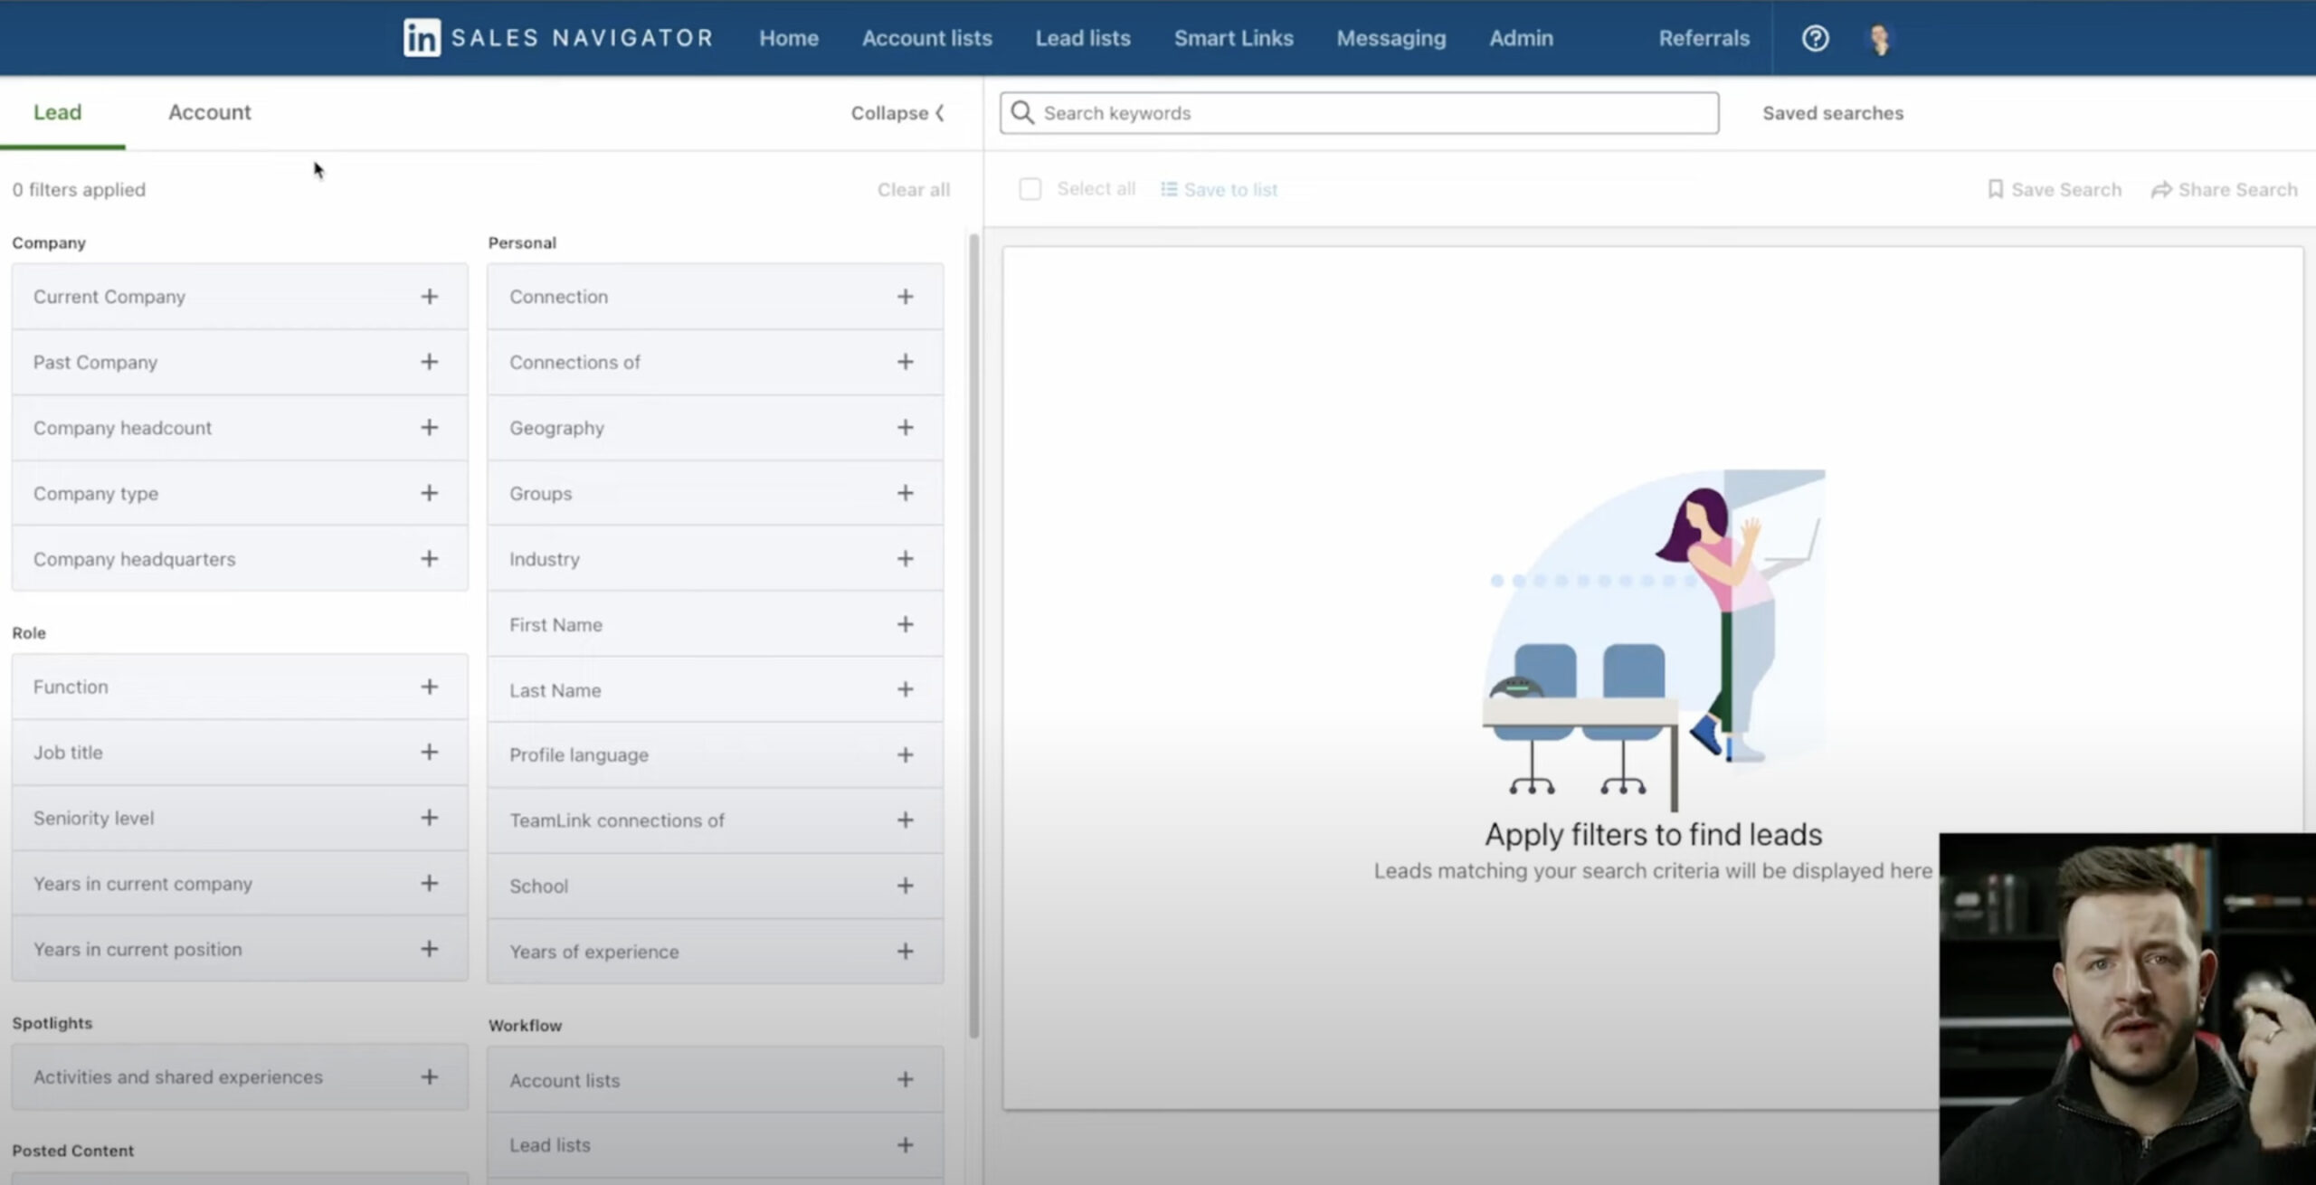Open Lead lists in navigation bar
Image resolution: width=2316 pixels, height=1185 pixels.
pos(1083,38)
